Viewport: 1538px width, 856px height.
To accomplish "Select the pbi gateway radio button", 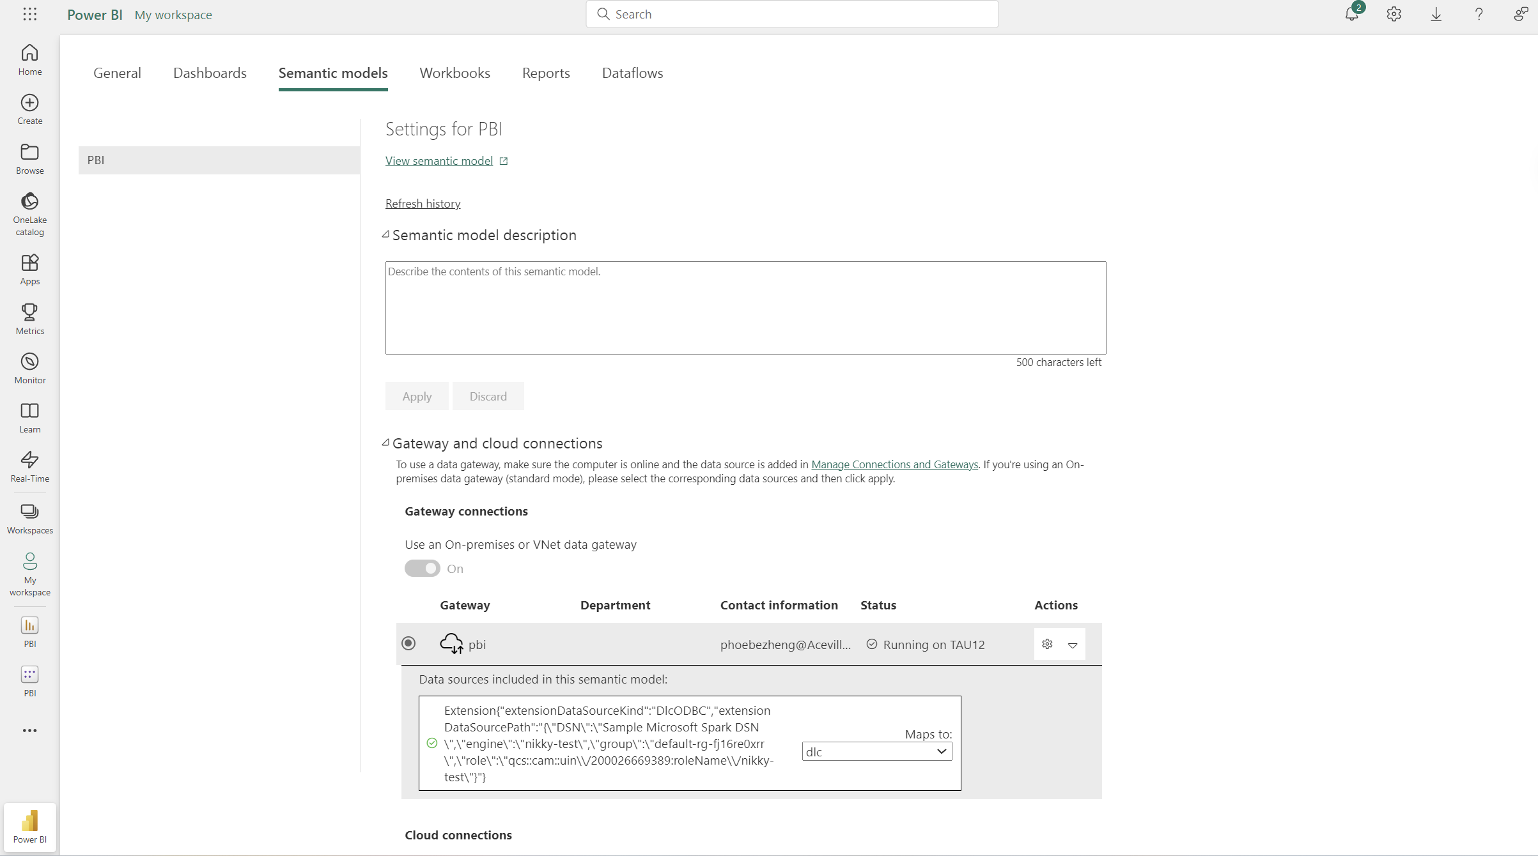I will tap(408, 643).
